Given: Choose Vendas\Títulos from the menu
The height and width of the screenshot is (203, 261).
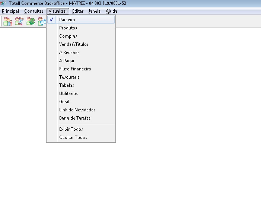Looking at the screenshot, I should click(81, 44).
